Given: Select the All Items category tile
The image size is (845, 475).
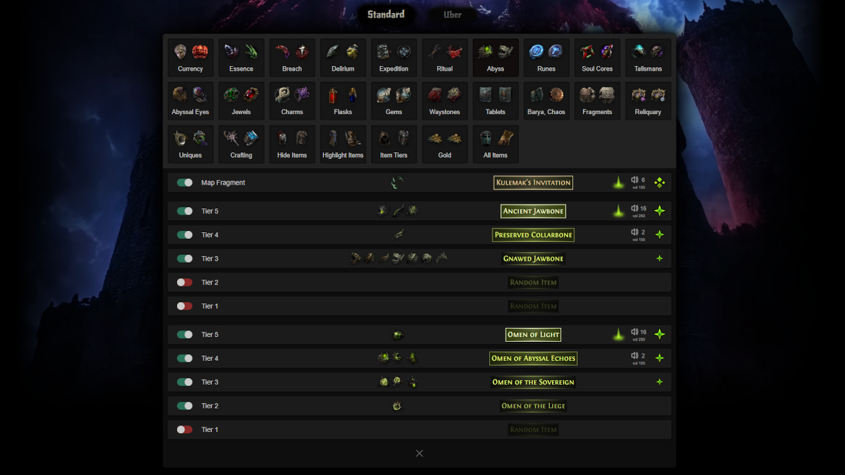Looking at the screenshot, I should click(x=495, y=144).
